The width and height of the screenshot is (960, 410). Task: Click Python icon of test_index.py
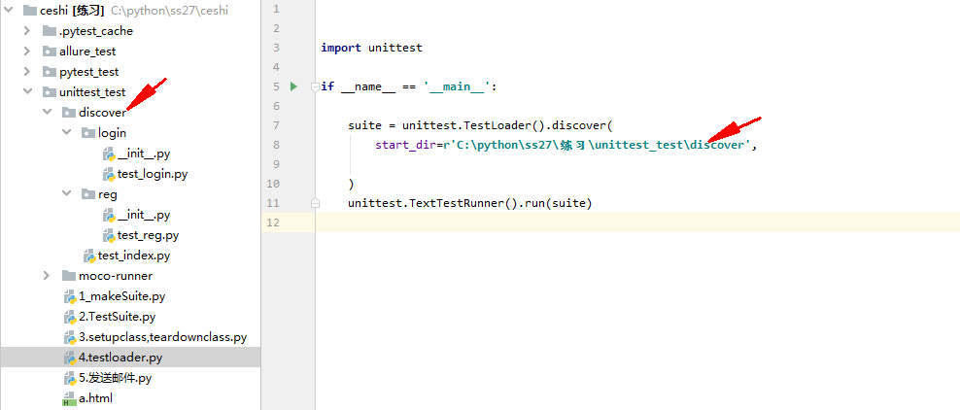pos(89,256)
